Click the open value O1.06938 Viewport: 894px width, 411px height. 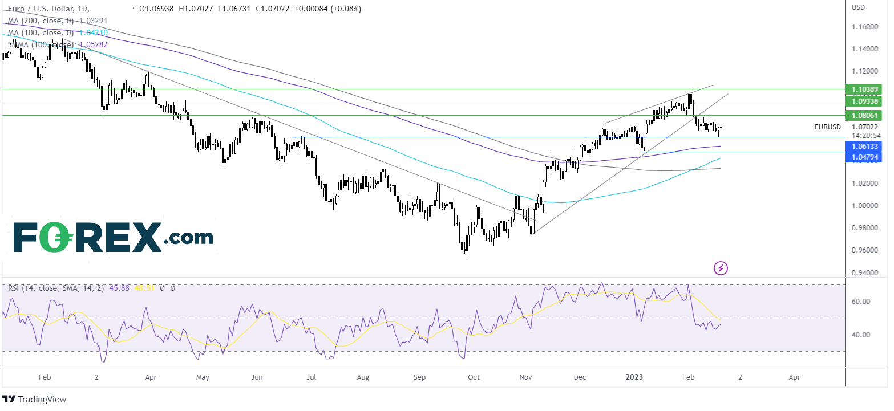coord(157,9)
